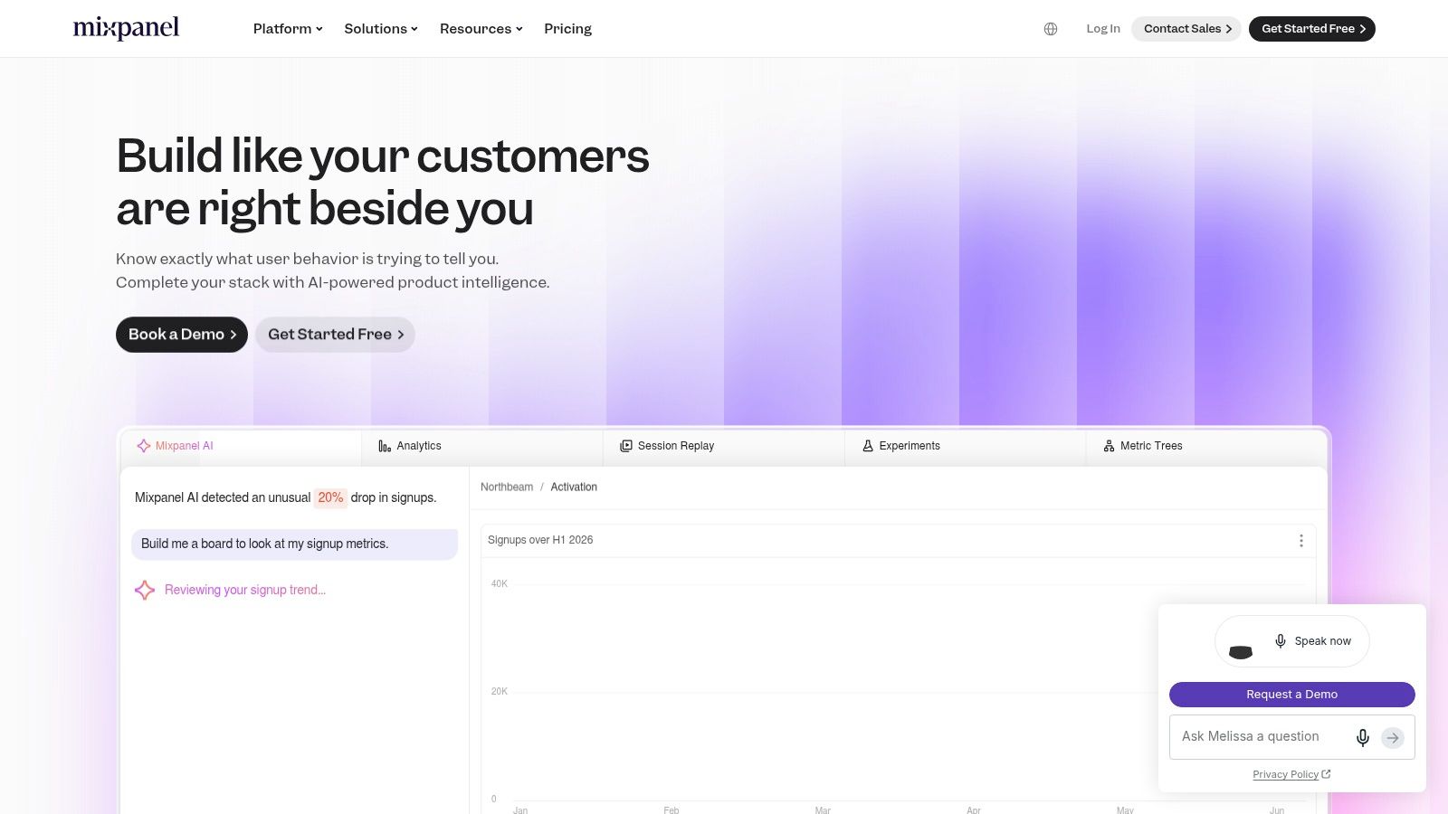Switch to the Session Replay tab
Screen dimensions: 1448x814
[x=724, y=446]
